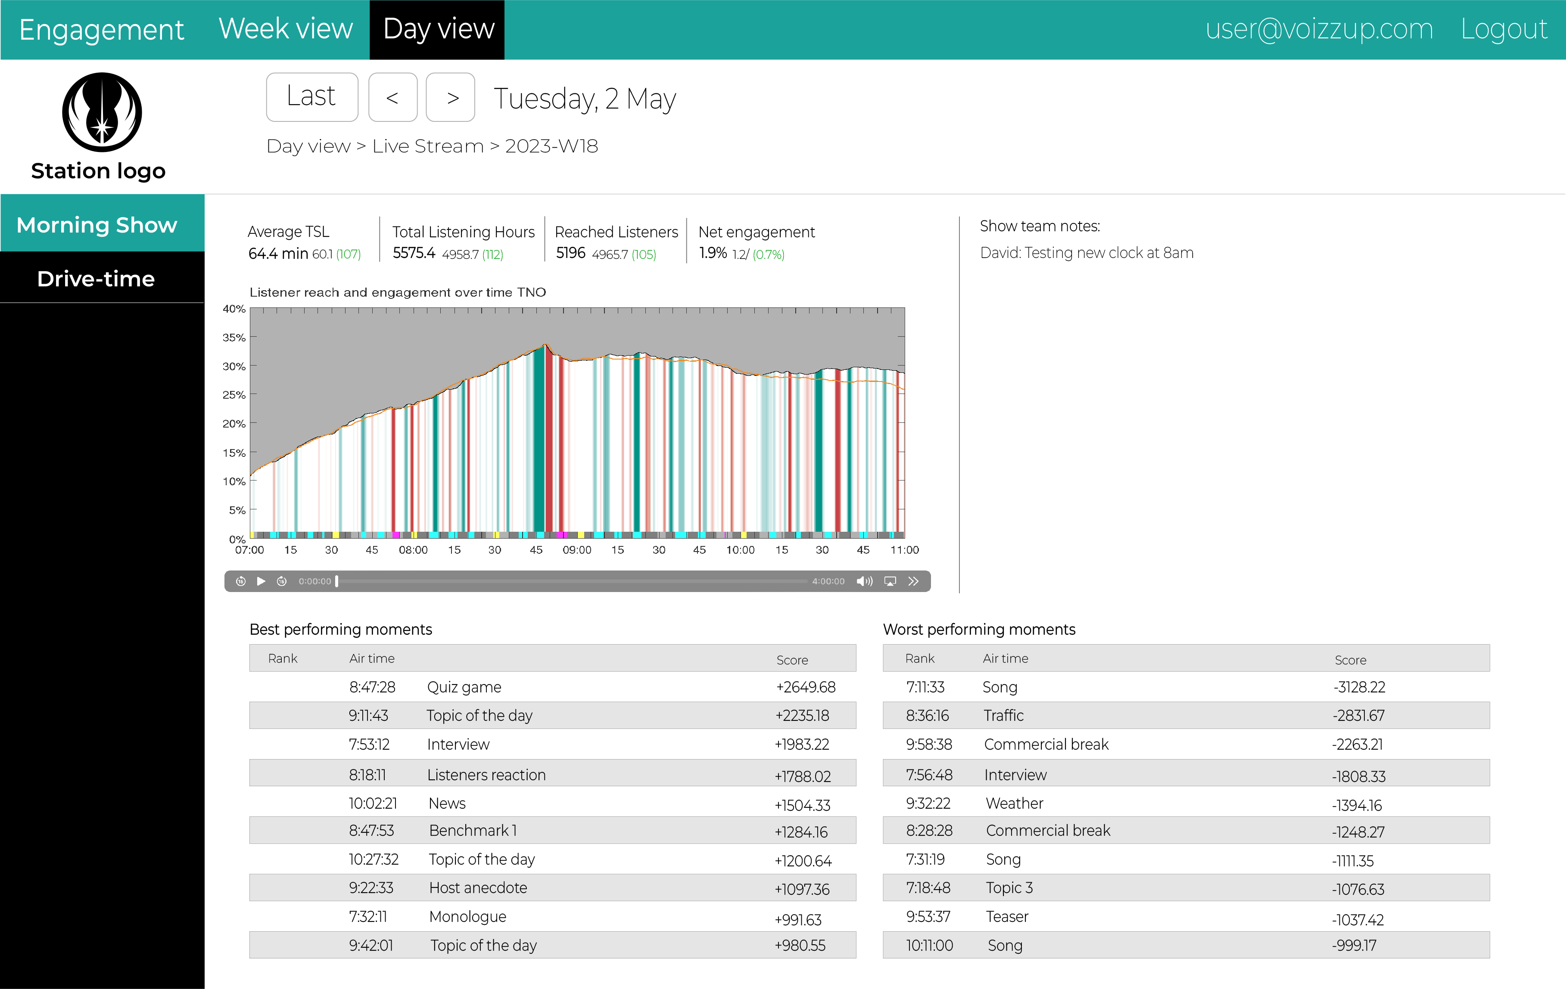Go to next day arrow
1566x989 pixels.
[x=450, y=97]
